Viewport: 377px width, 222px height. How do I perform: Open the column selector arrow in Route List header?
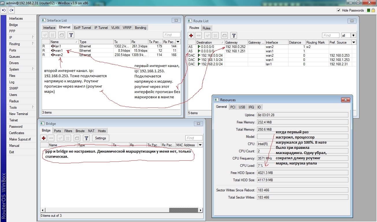pyautogui.click(x=354, y=42)
